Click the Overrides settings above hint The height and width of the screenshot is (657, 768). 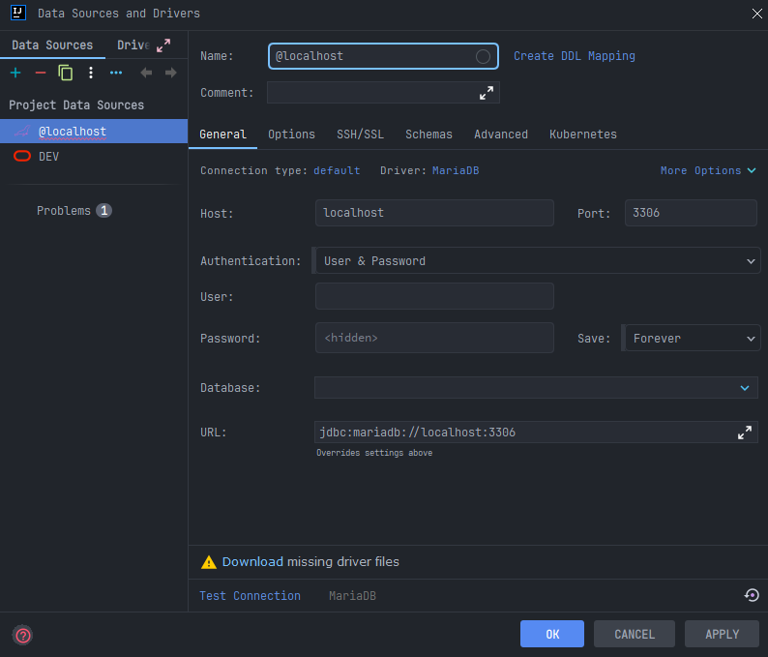(x=374, y=453)
